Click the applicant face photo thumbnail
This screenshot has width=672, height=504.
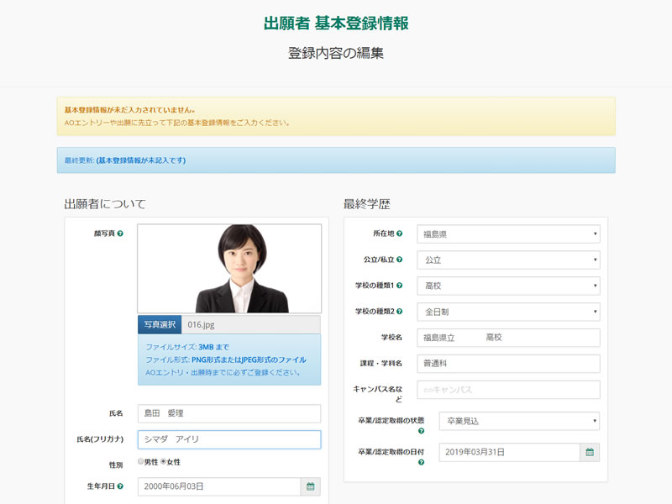pyautogui.click(x=229, y=269)
